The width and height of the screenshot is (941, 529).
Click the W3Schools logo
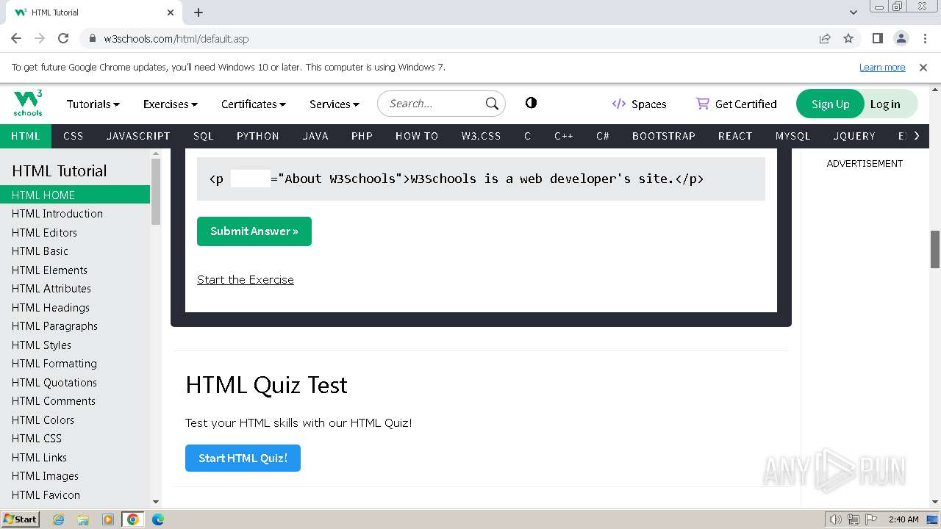click(x=28, y=104)
